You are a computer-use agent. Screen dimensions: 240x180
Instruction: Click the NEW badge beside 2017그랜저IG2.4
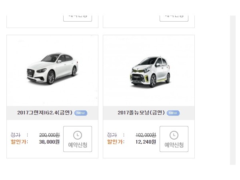[81, 113]
